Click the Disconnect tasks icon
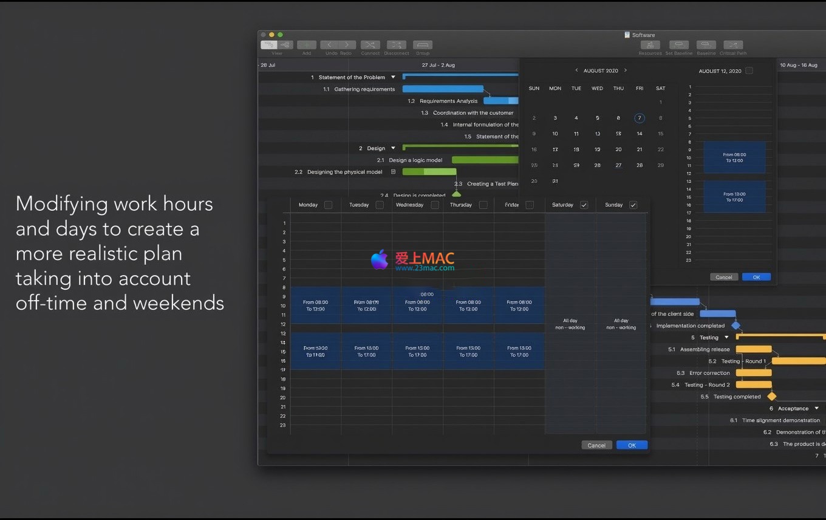This screenshot has height=520, width=826. pyautogui.click(x=397, y=45)
